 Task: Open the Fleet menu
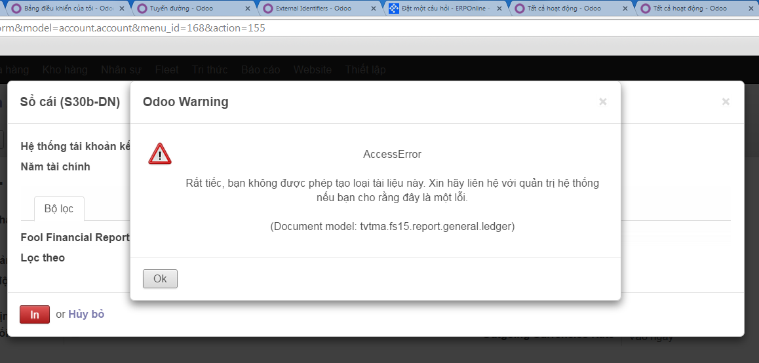[166, 69]
